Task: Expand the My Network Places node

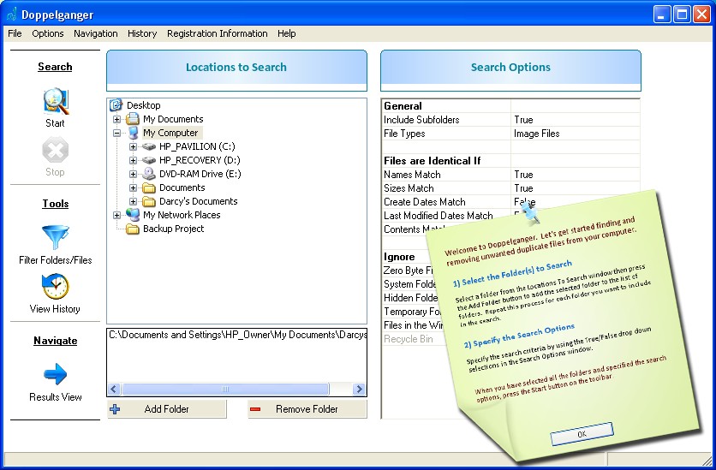Action: [x=116, y=215]
